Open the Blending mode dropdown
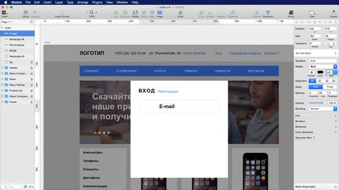The width and height of the screenshot is (339, 190). [323, 109]
